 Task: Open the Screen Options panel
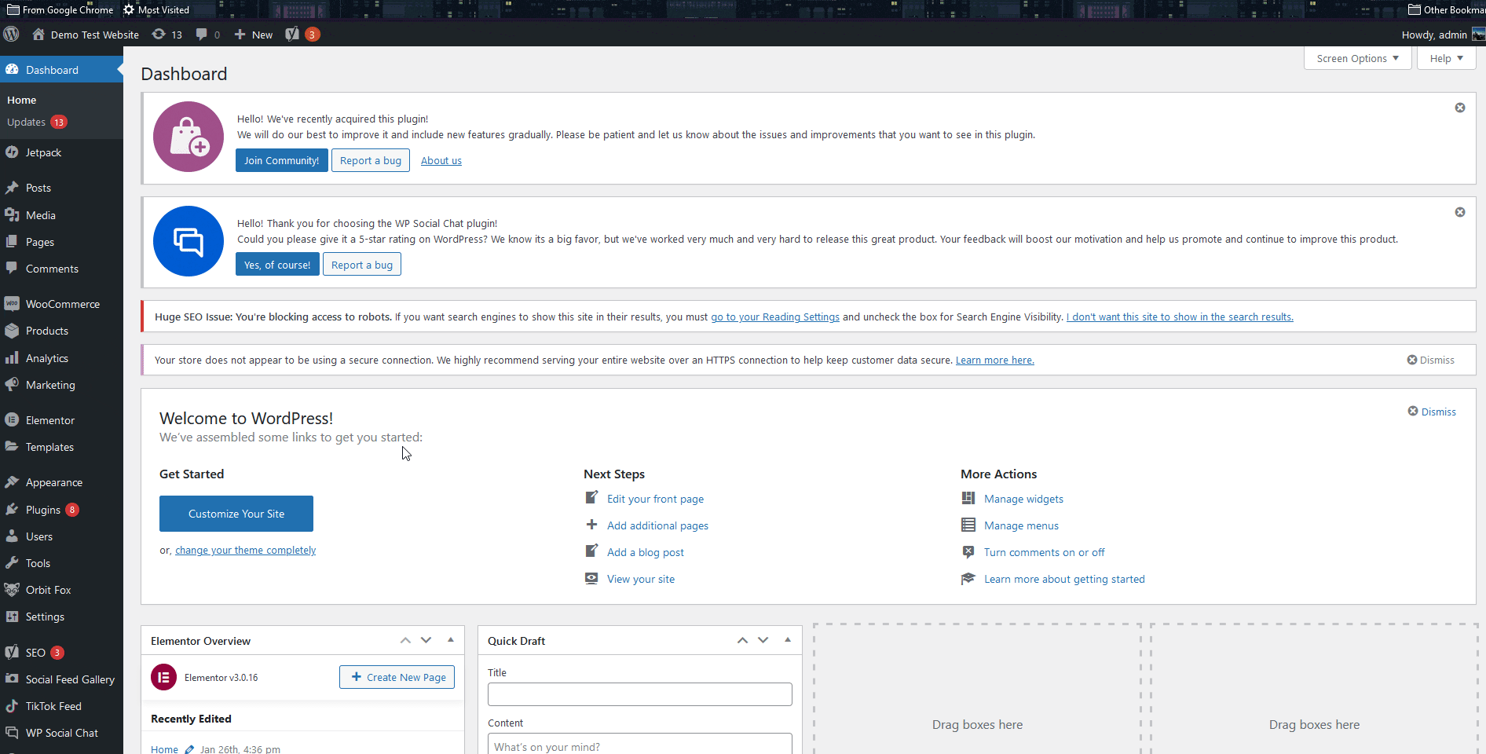click(1356, 58)
